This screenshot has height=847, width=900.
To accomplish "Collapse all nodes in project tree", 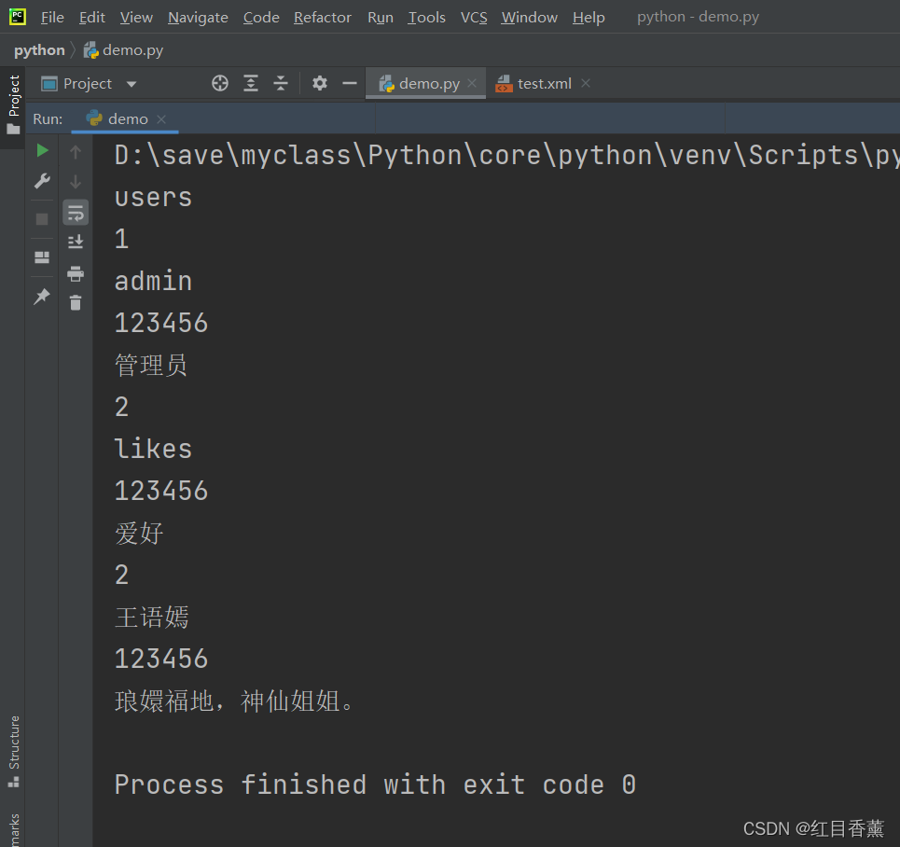I will click(x=281, y=83).
